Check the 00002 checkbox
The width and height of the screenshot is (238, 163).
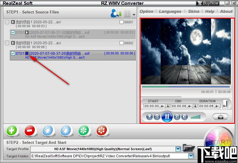pyautogui.click(x=121, y=43)
